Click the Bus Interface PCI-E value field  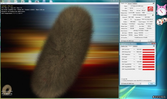(x=147, y=20)
